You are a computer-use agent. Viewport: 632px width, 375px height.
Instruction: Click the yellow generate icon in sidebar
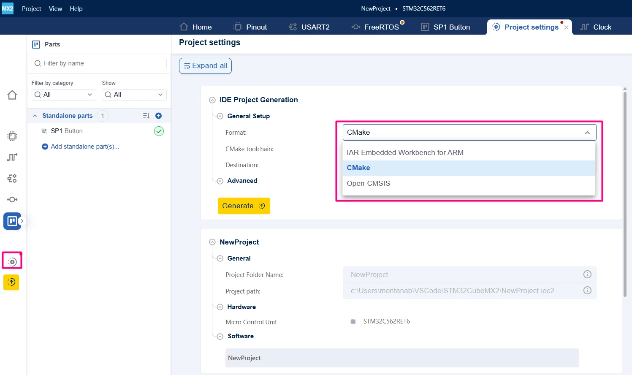(x=11, y=282)
